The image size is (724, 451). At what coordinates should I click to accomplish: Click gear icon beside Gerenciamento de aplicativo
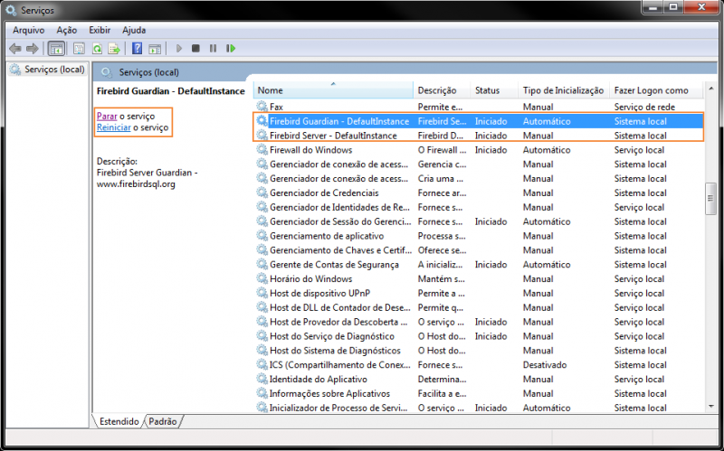click(262, 235)
